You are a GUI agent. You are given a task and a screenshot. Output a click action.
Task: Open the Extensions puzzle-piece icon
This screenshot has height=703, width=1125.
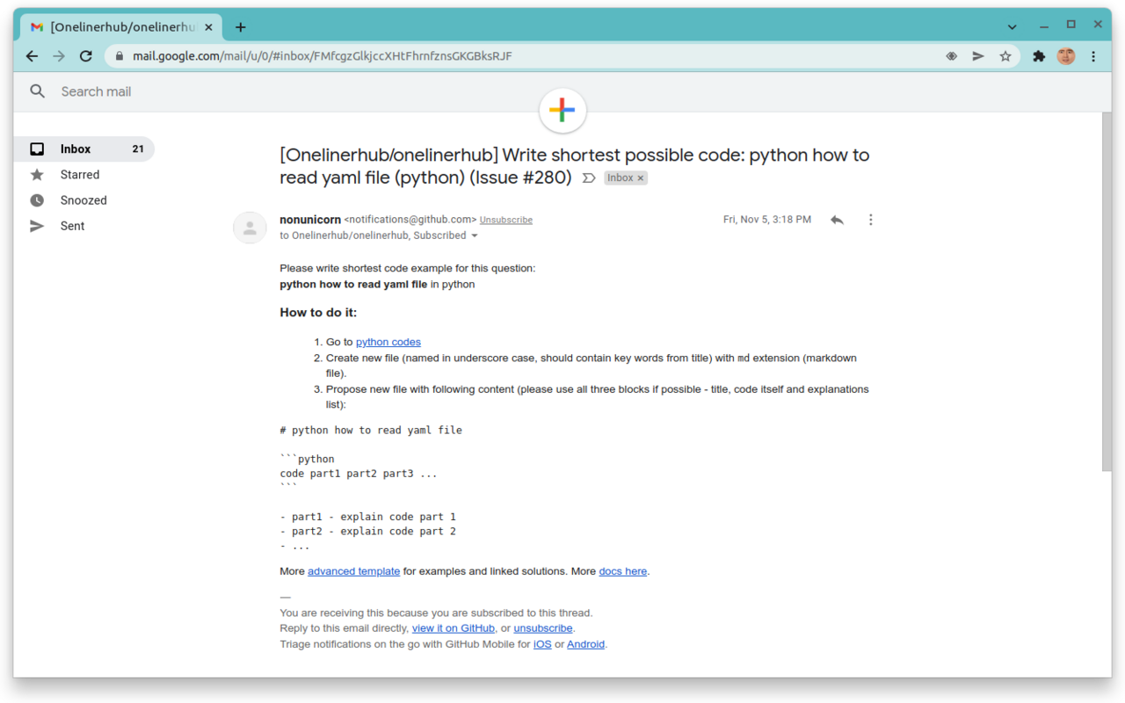[x=1039, y=56]
